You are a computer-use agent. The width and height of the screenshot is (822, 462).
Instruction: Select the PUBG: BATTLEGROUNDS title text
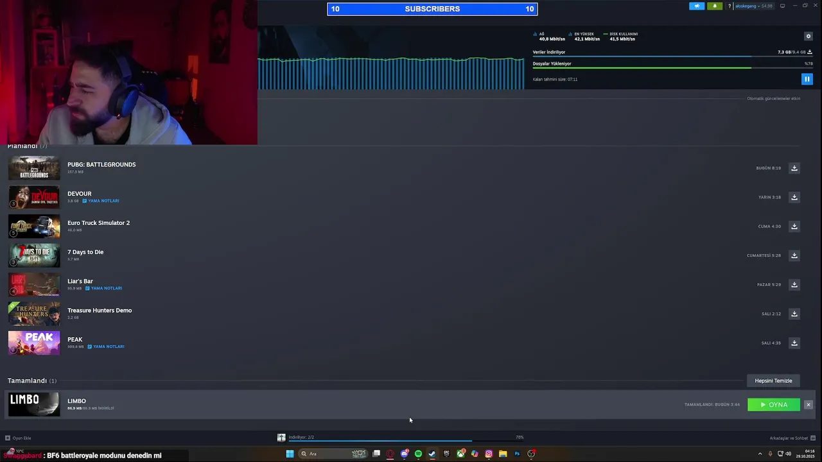pyautogui.click(x=101, y=164)
